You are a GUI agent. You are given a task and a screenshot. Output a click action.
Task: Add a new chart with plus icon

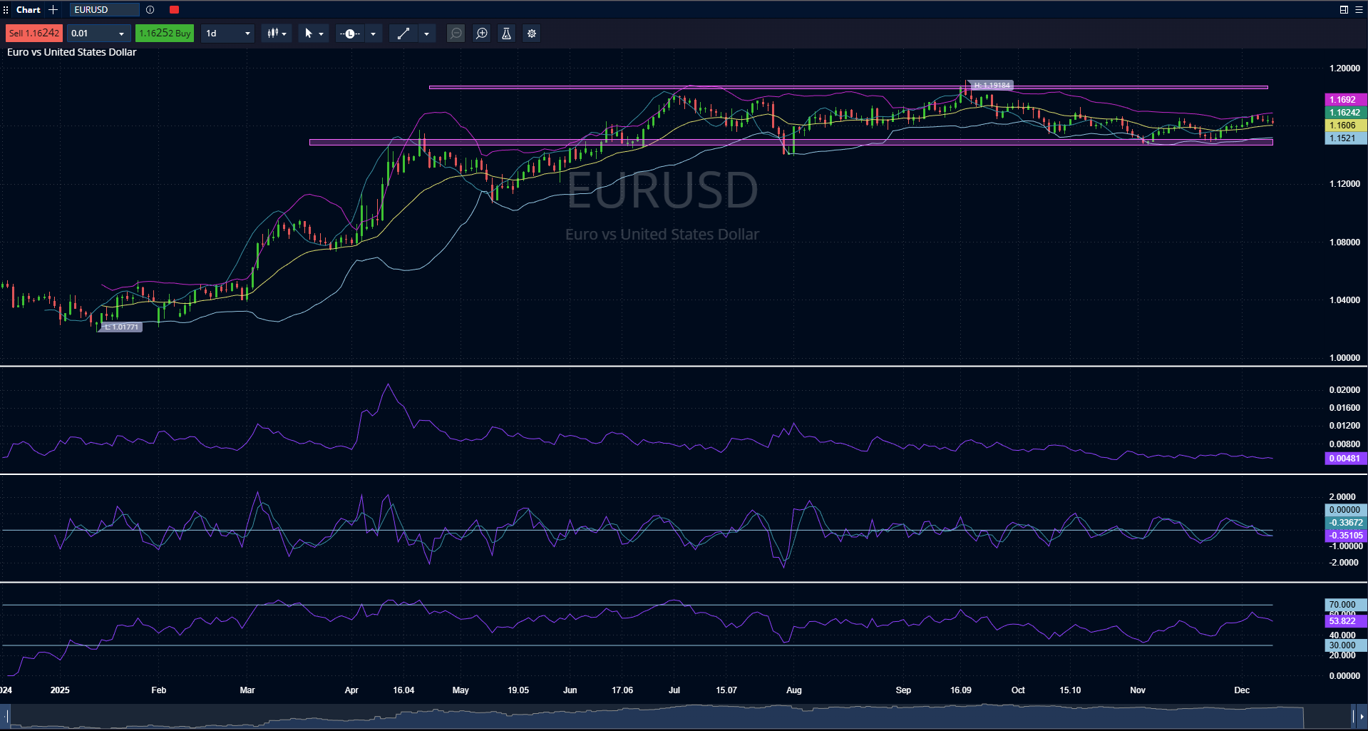53,10
